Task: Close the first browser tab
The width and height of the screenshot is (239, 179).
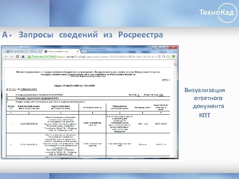Action: click(40, 51)
